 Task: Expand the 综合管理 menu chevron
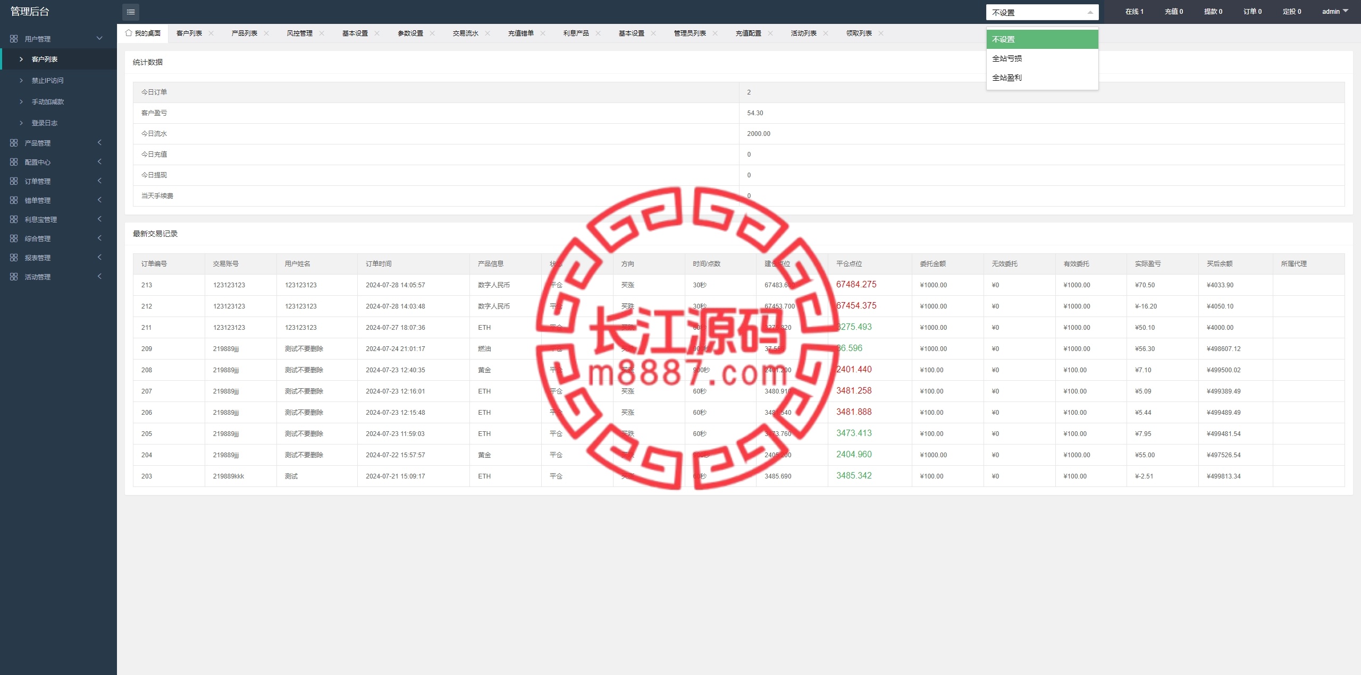(x=99, y=238)
